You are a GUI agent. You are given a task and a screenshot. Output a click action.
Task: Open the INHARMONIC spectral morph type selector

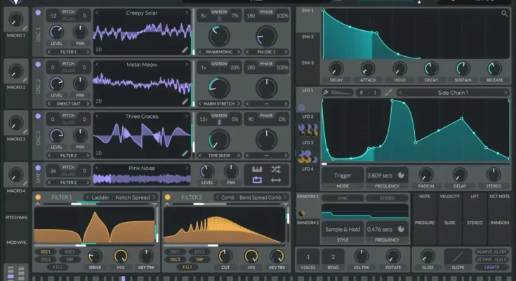(220, 51)
